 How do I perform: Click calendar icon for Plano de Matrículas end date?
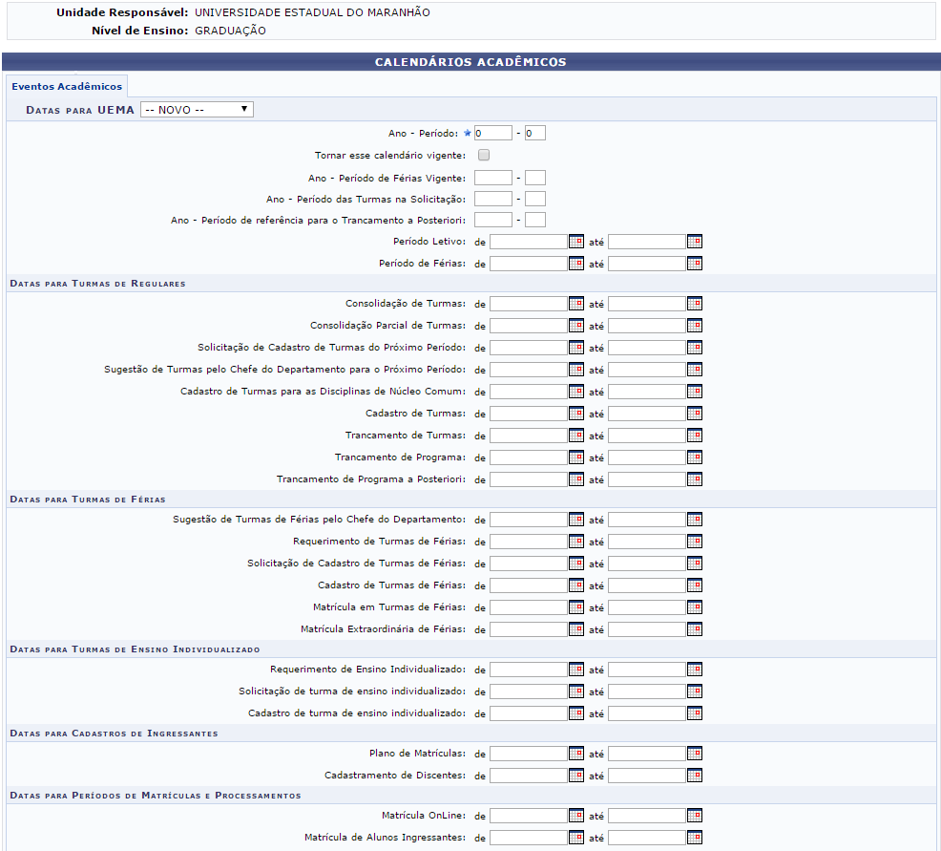tap(694, 754)
